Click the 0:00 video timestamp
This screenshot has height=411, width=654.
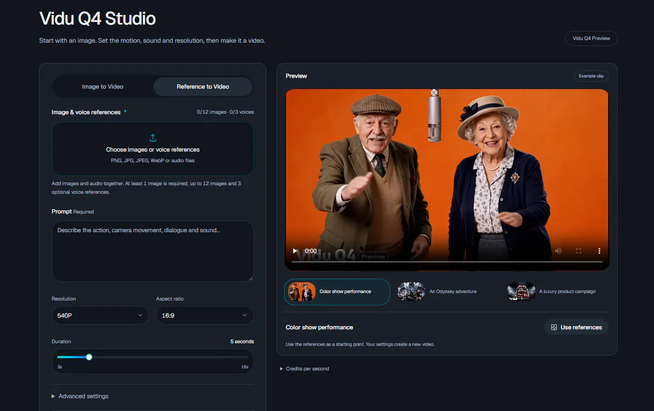(x=311, y=251)
